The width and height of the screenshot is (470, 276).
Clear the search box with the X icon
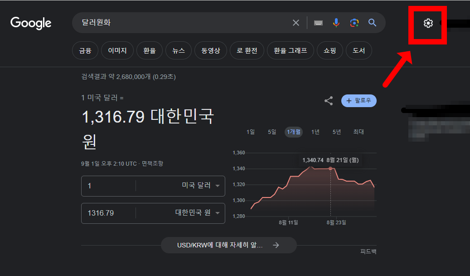pos(296,22)
